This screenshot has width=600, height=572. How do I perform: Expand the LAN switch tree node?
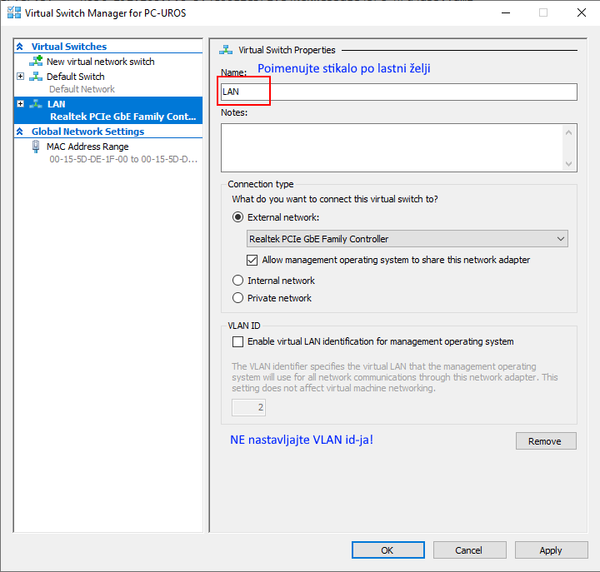[x=21, y=104]
